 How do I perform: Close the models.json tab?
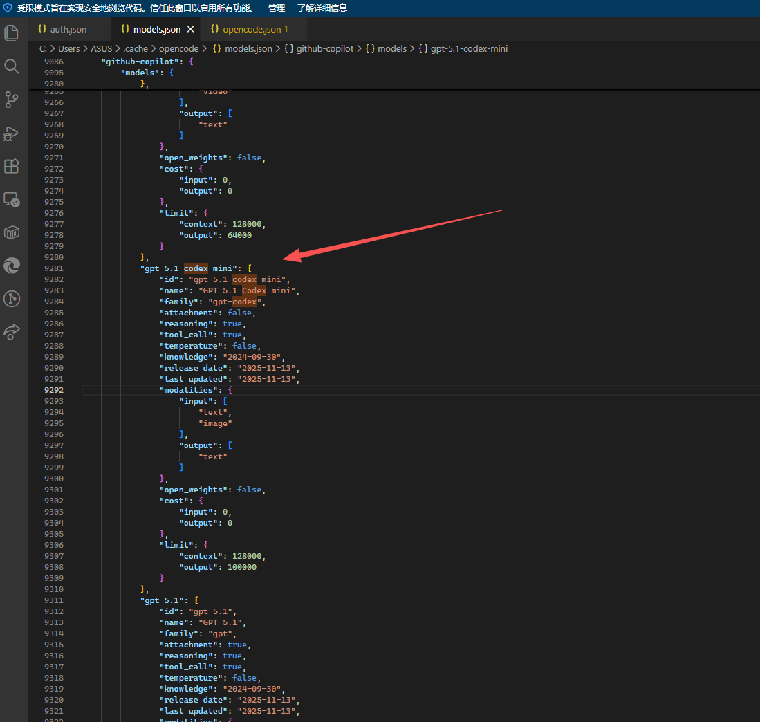[x=191, y=30]
